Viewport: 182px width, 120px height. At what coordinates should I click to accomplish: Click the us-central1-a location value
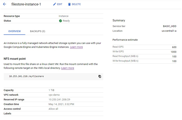coord(169,31)
